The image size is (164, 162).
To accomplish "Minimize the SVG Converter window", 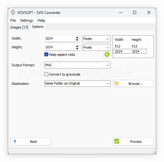I will pos(121,12).
